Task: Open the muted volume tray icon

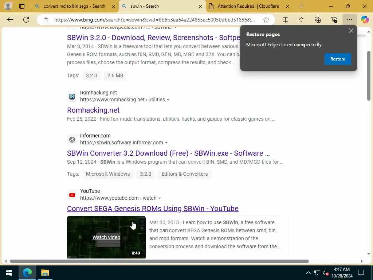Action: [x=326, y=273]
